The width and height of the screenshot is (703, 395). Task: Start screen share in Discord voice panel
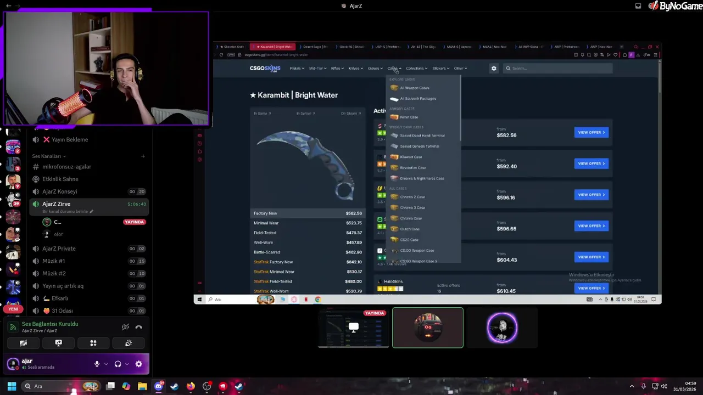coord(58,343)
